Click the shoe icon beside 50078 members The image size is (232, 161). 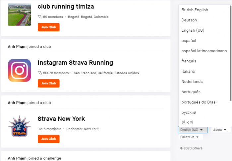point(40,73)
